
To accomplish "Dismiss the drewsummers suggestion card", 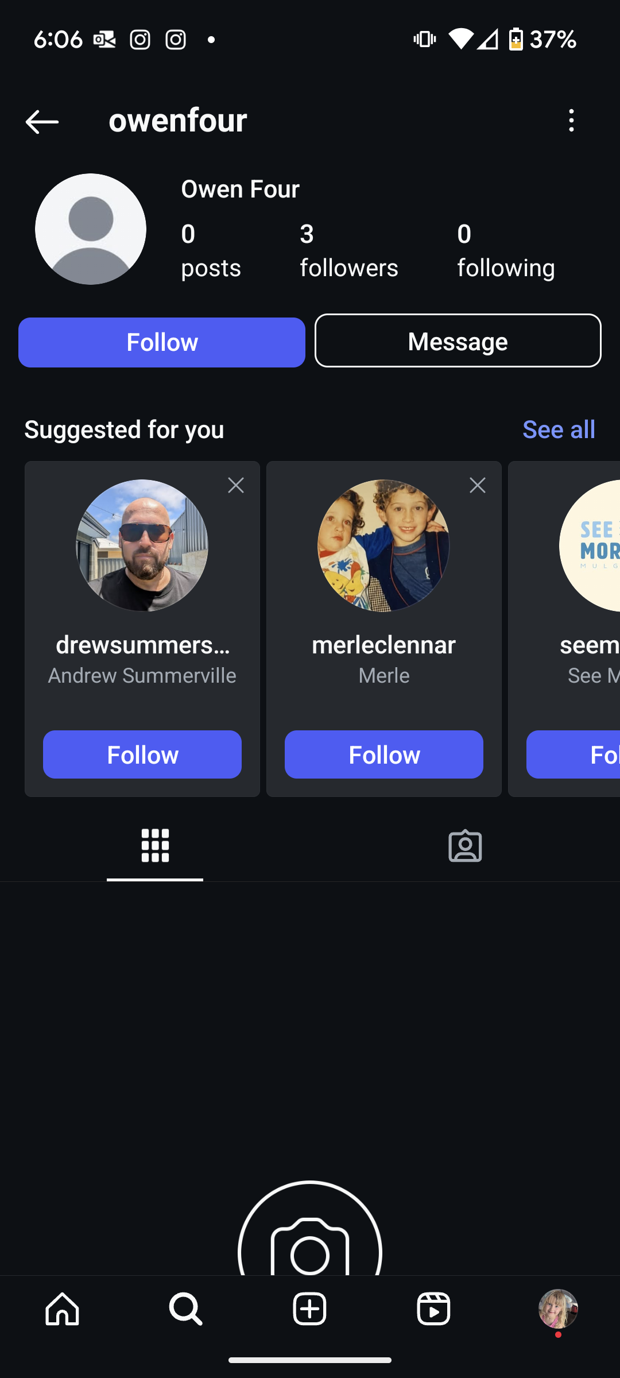I will (236, 486).
